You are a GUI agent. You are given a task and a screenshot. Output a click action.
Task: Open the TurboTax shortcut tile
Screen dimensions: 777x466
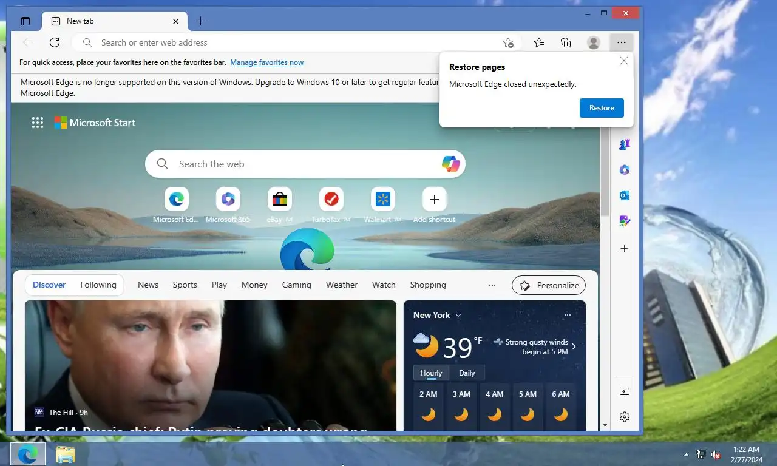331,205
